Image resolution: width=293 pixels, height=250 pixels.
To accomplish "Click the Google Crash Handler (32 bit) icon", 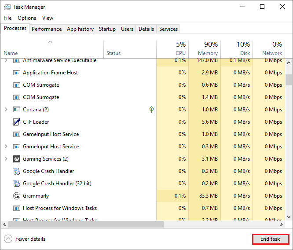I will point(17,184).
